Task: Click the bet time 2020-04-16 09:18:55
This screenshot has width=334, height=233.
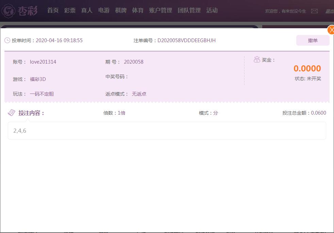Action: (x=59, y=40)
